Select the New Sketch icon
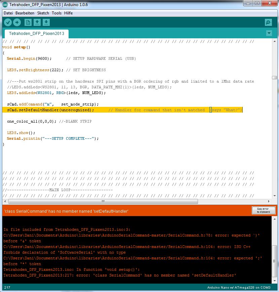The height and width of the screenshot is (292, 279). click(28, 22)
